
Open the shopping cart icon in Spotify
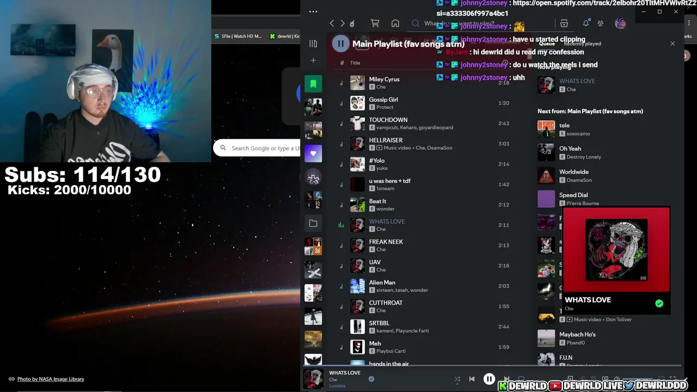tap(375, 23)
